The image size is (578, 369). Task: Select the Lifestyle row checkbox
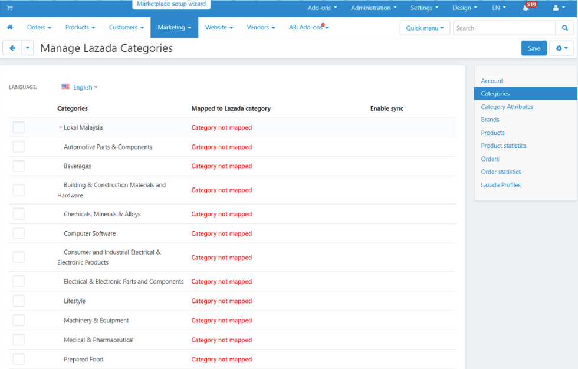tap(18, 301)
